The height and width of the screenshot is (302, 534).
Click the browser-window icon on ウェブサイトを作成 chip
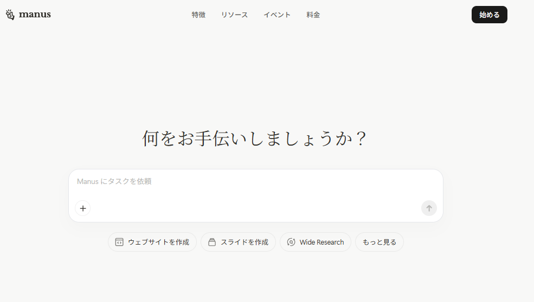[x=119, y=242]
